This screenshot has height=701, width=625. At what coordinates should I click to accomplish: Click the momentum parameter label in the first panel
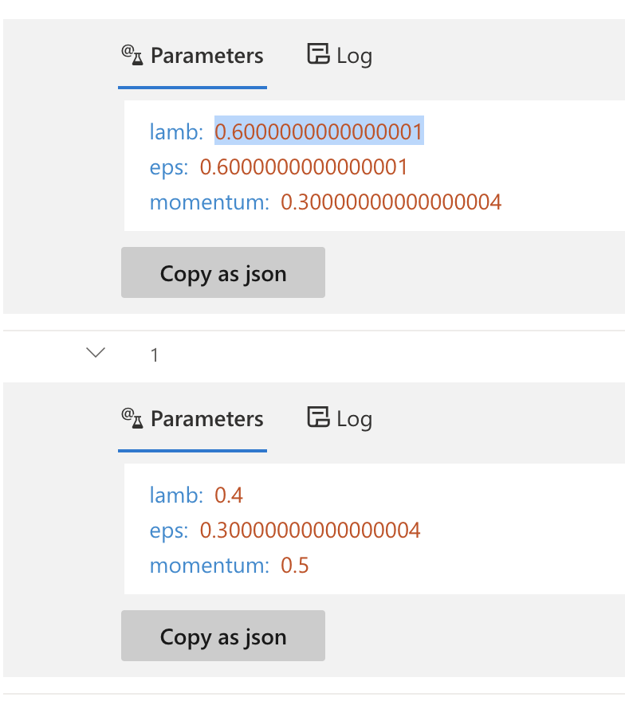click(x=210, y=202)
